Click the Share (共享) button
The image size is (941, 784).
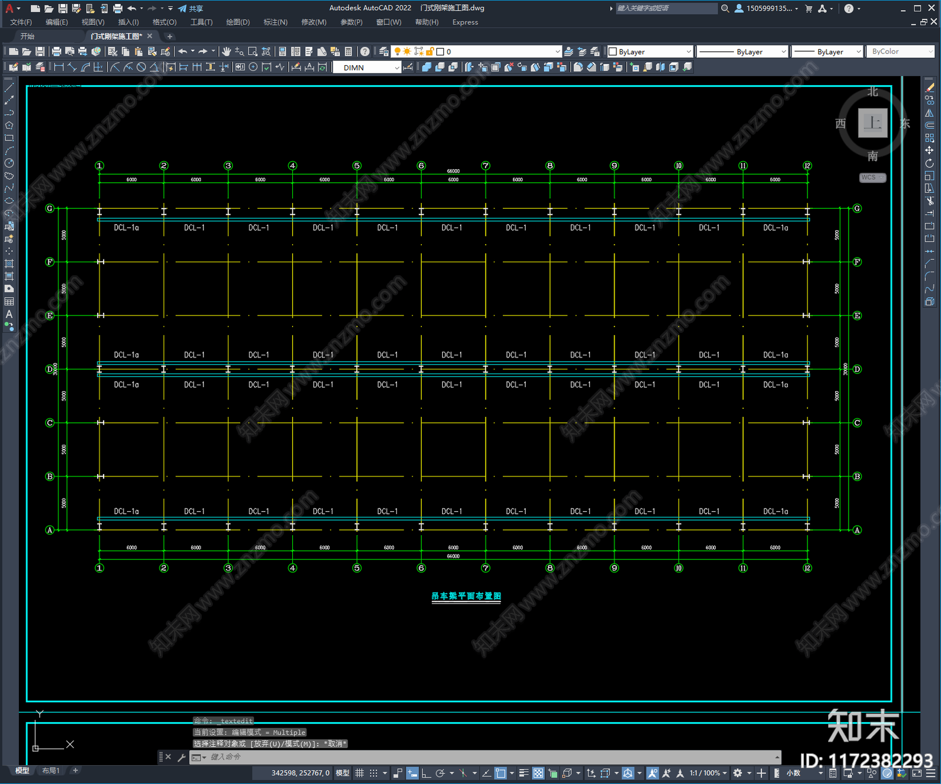coord(191,8)
